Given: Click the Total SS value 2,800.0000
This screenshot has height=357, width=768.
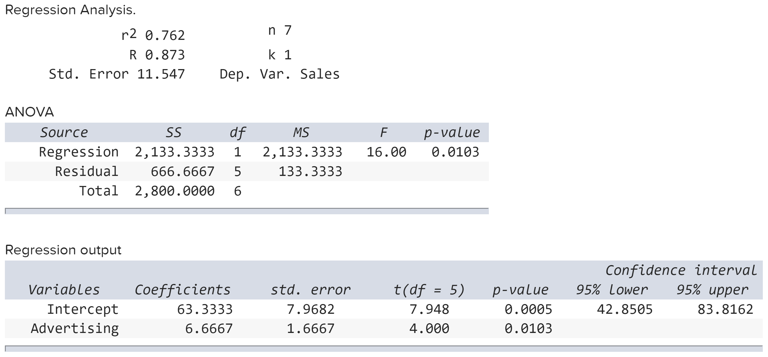Looking at the screenshot, I should (175, 191).
